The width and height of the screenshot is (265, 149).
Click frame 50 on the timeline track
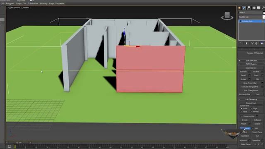tap(121, 147)
